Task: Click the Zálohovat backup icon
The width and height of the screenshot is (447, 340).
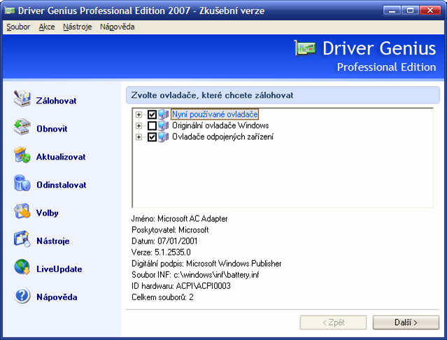Action: (x=22, y=99)
